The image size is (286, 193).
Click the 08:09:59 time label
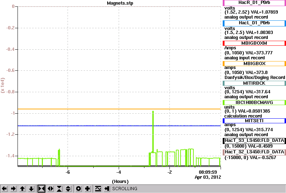click(208, 172)
